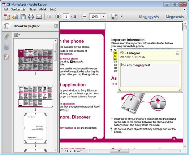Image resolution: width=189 pixels, height=155 pixels.
Task: Minimize the Csillagpor comment popup
Action: [x=177, y=53]
